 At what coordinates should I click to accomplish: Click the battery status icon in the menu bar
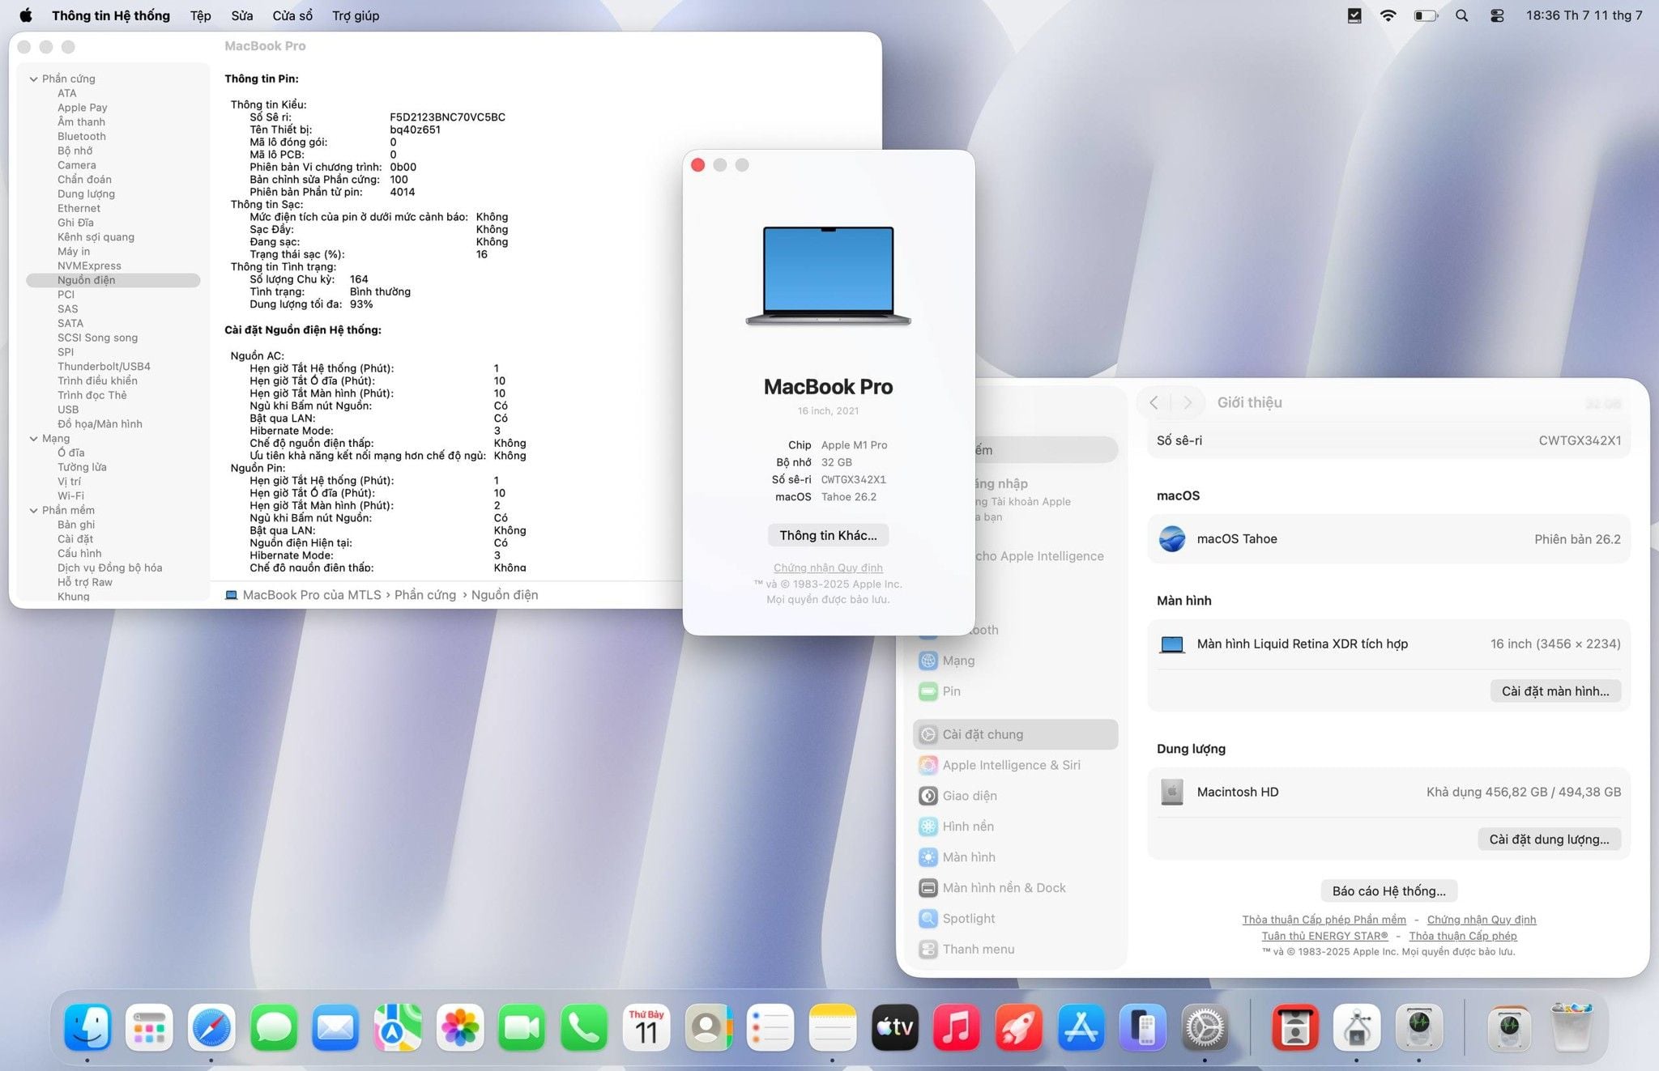click(x=1426, y=15)
